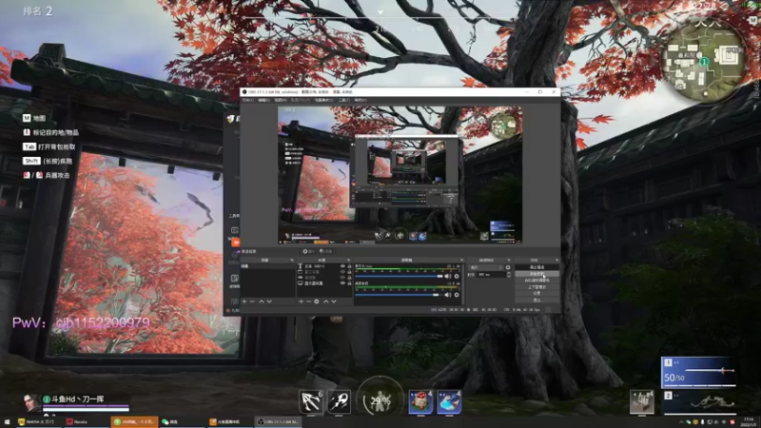The height and width of the screenshot is (428, 761).
Task: Open the second OBS menu bar item
Action: (x=264, y=100)
